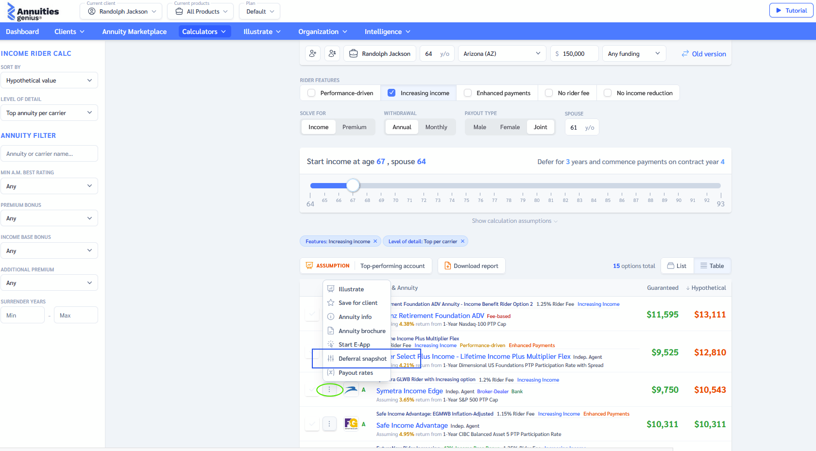
Task: Open the Safe Income Advantage annuity link
Action: pyautogui.click(x=412, y=425)
